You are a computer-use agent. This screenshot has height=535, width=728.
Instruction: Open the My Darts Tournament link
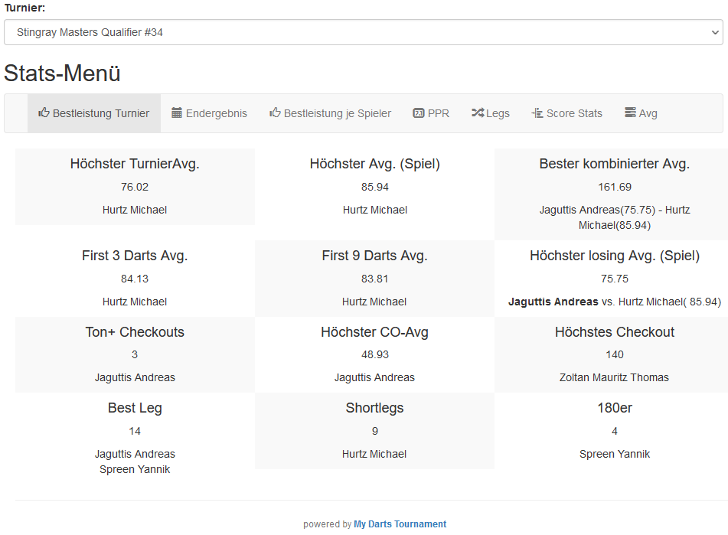pos(400,524)
